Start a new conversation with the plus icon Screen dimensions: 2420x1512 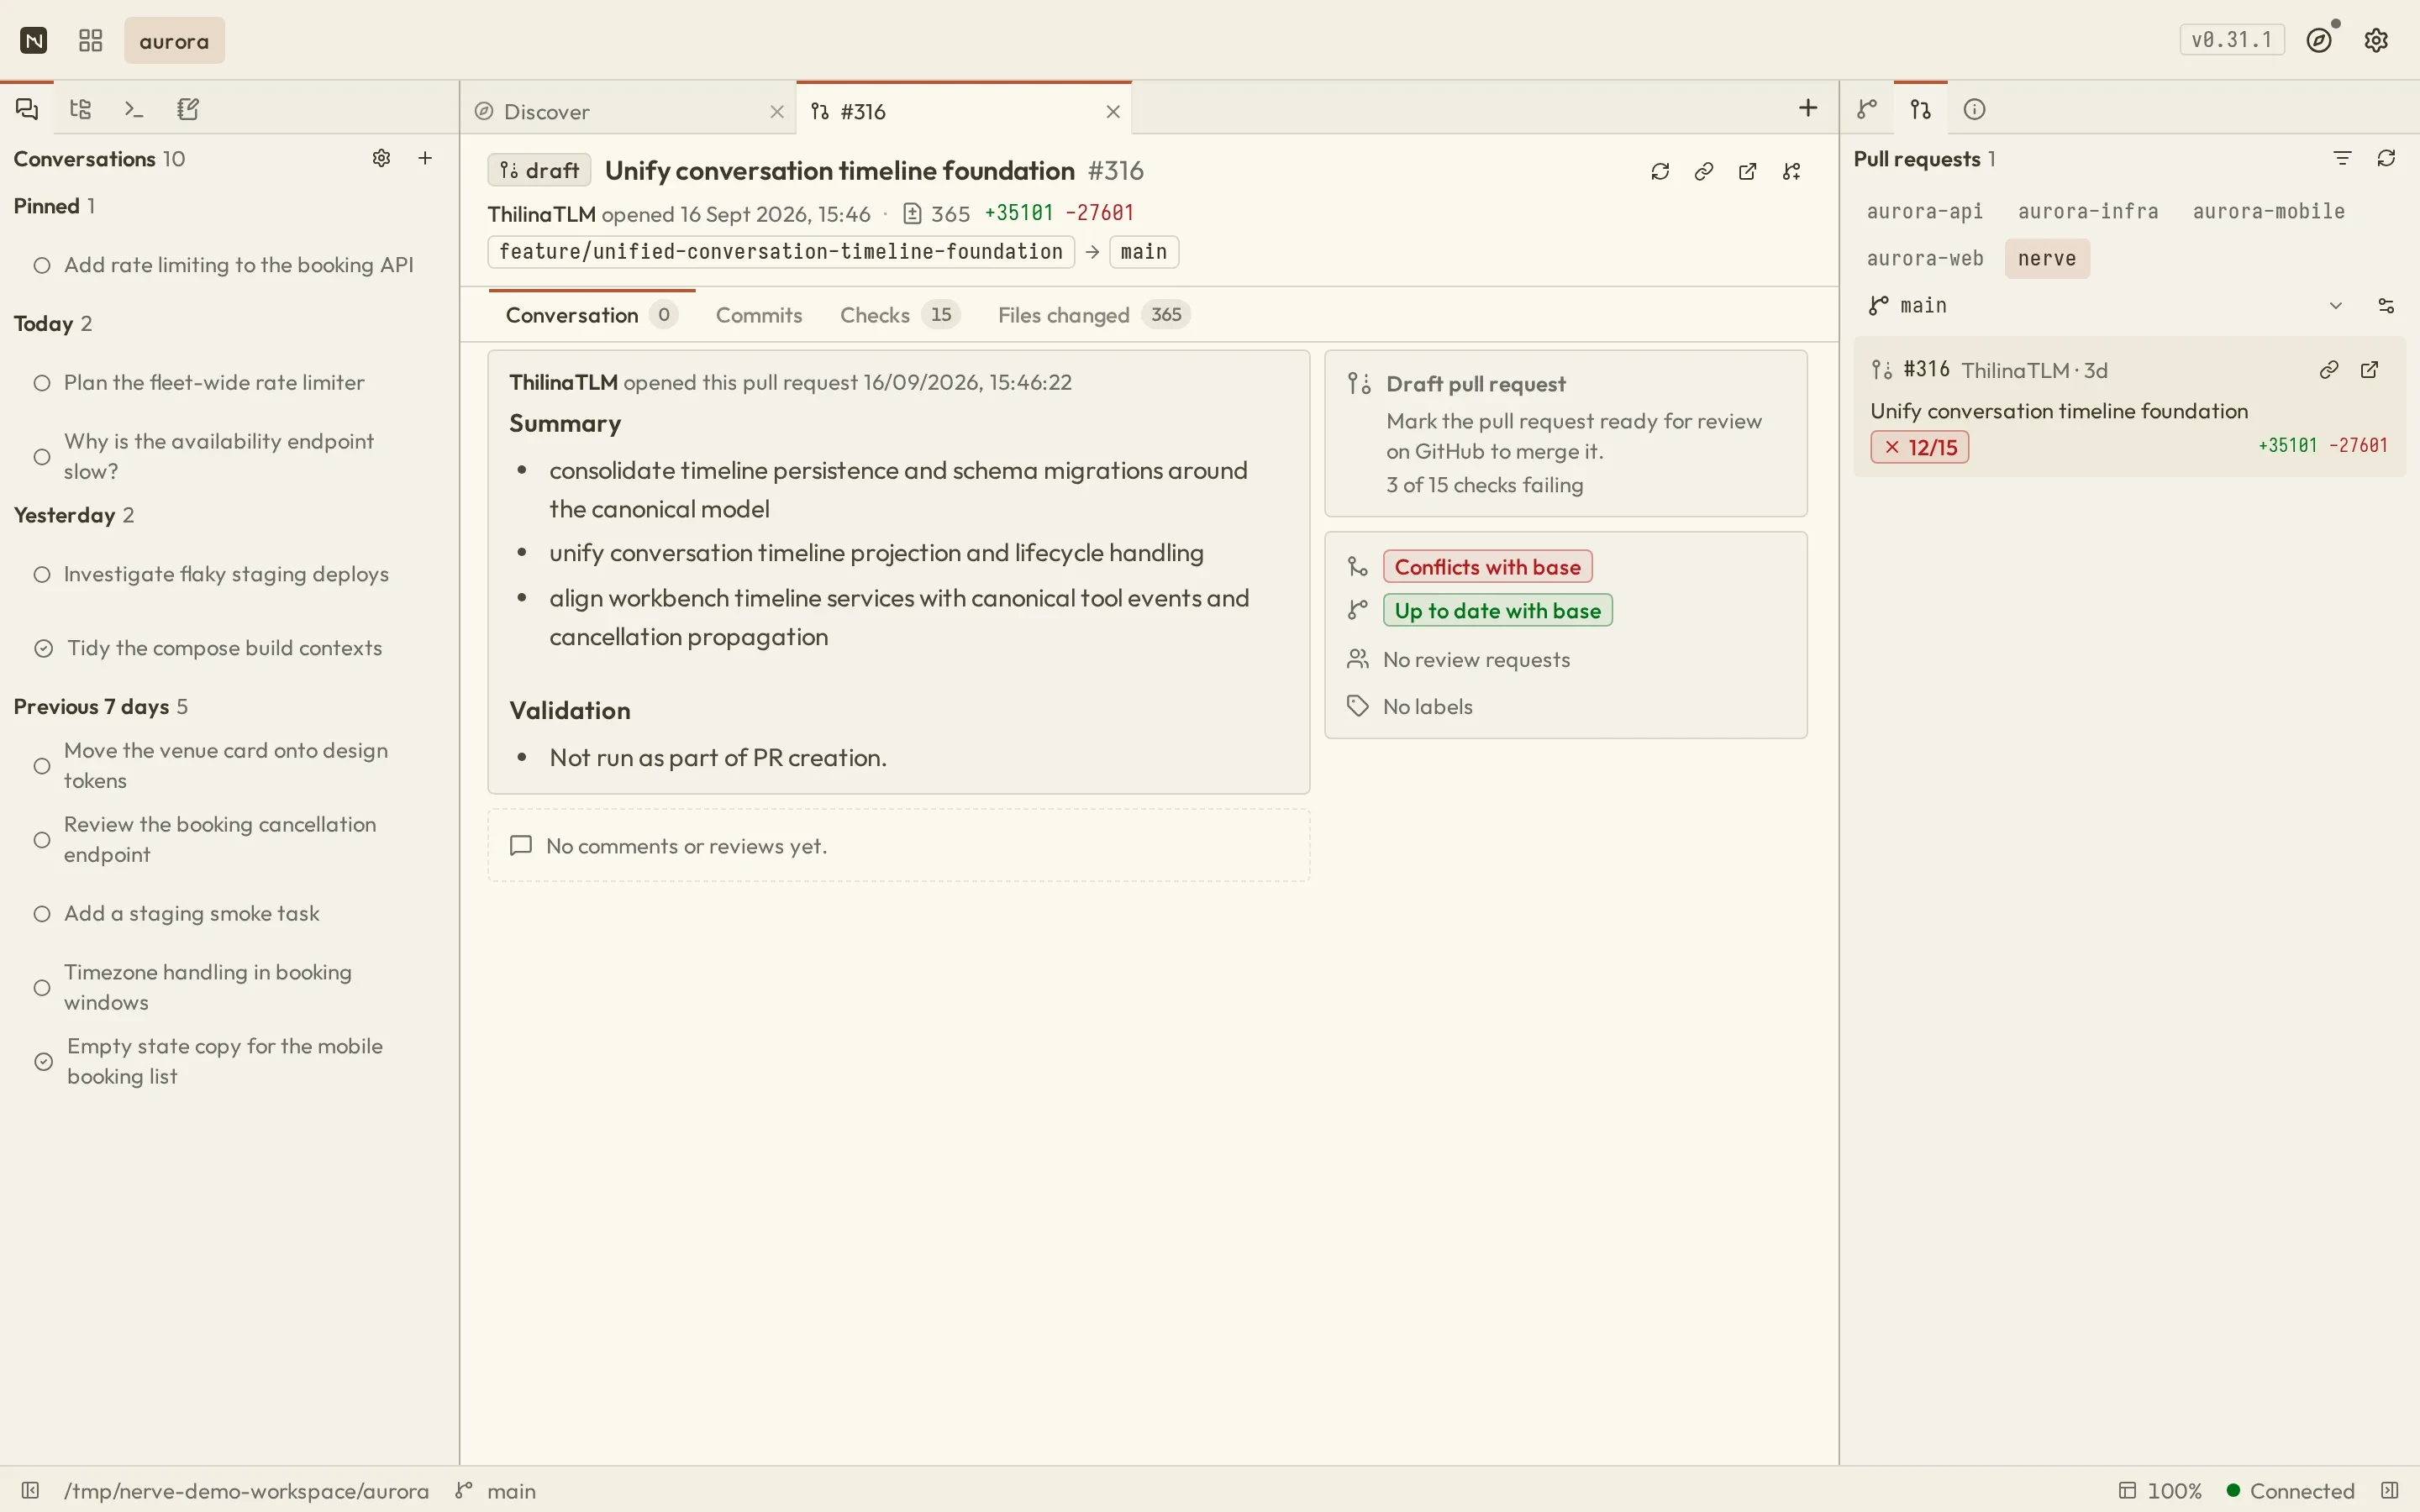click(x=425, y=158)
